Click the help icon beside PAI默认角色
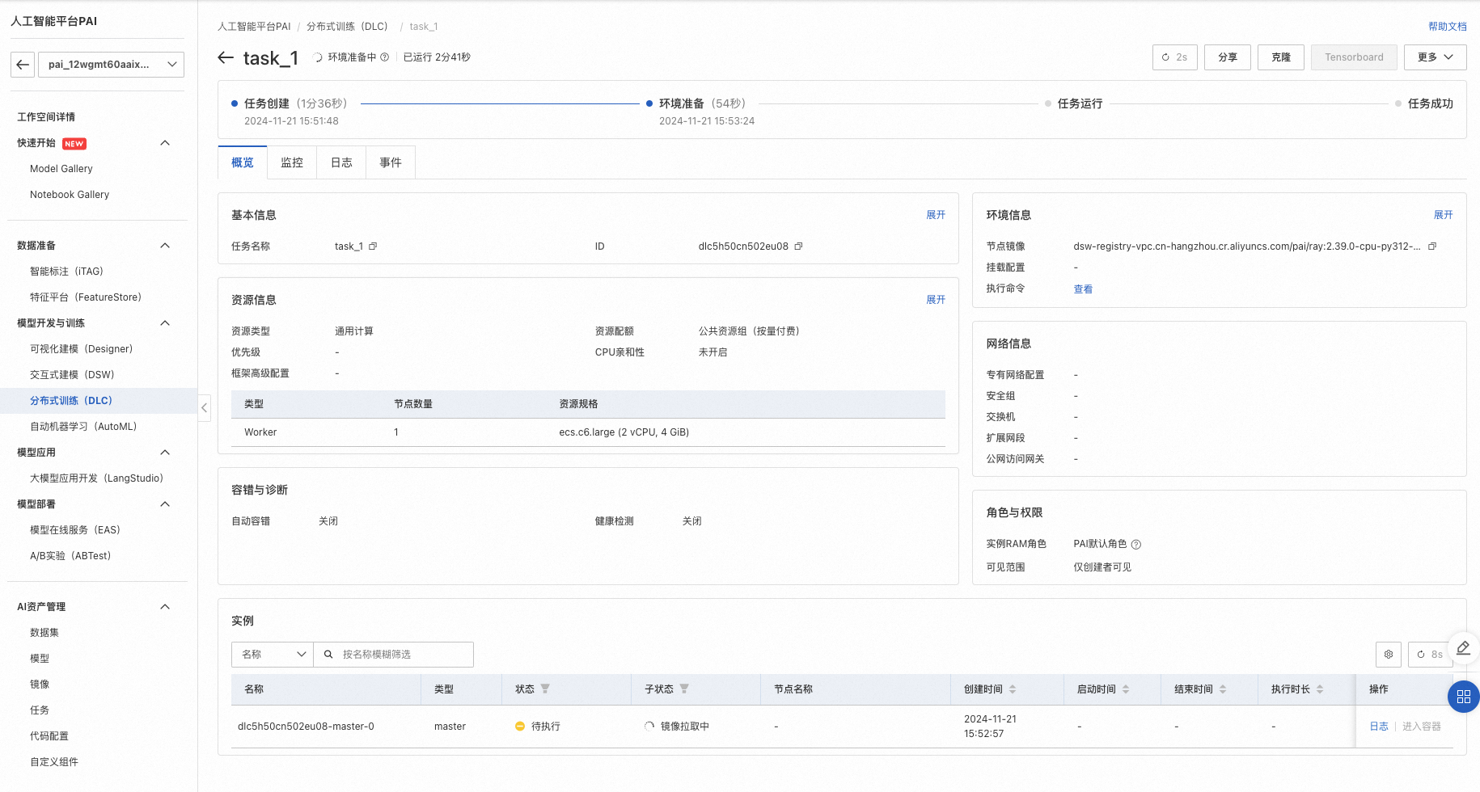This screenshot has width=1480, height=792. point(1136,545)
